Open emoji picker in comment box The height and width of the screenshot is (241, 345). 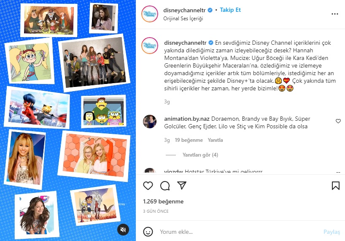148,232
